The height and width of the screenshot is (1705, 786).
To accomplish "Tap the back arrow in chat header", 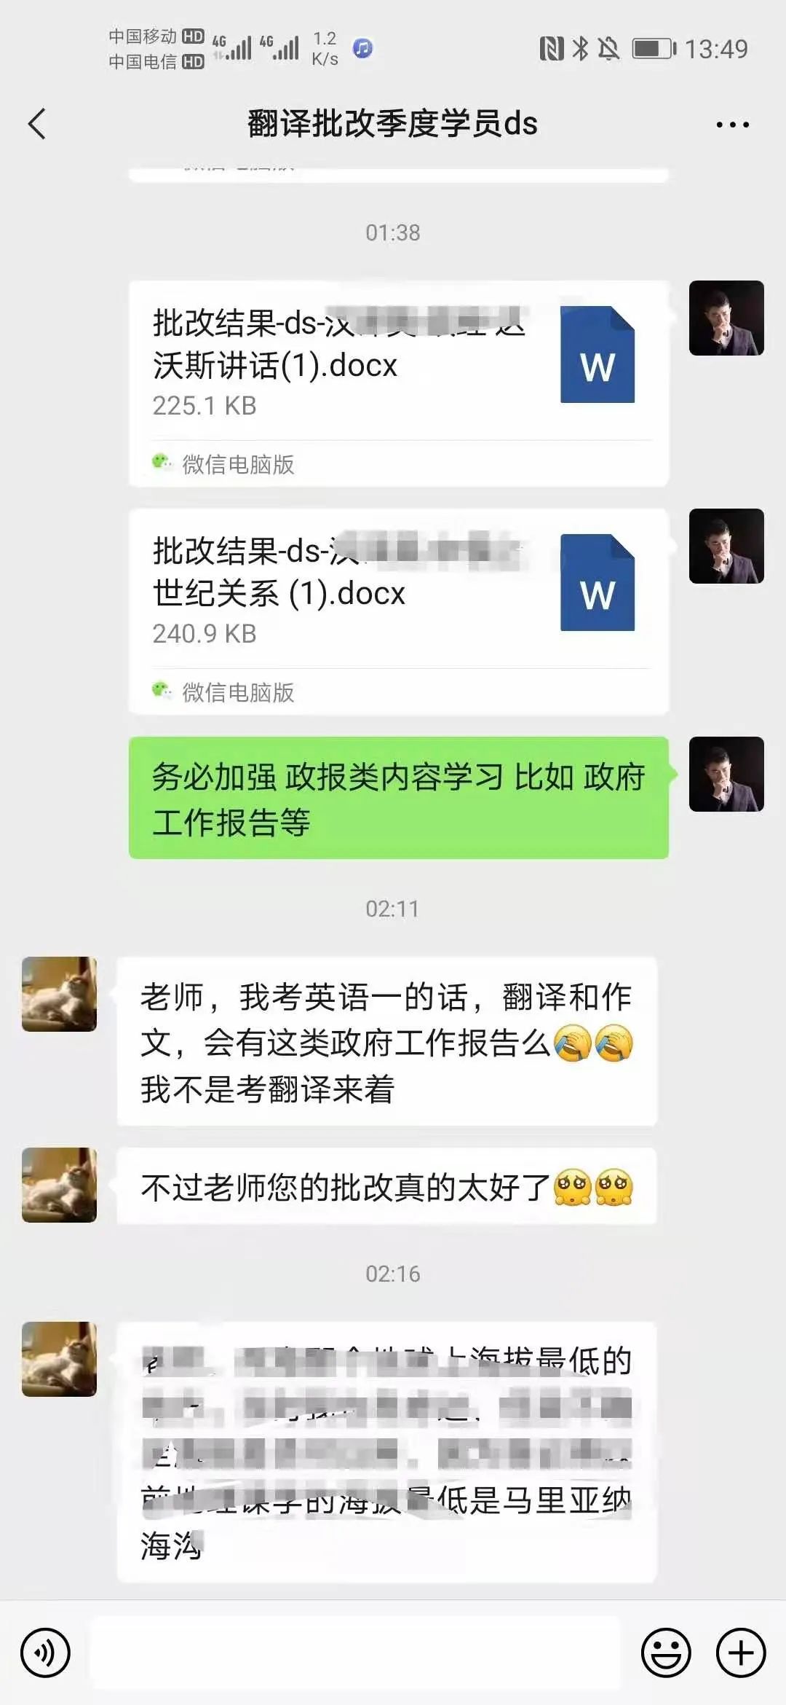I will pos(37,124).
